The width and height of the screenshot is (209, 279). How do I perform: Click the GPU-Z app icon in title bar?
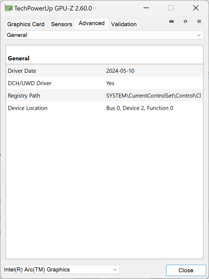point(9,8)
